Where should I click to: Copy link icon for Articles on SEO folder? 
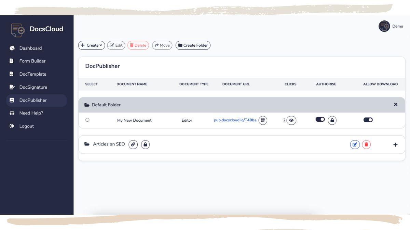coord(133,144)
